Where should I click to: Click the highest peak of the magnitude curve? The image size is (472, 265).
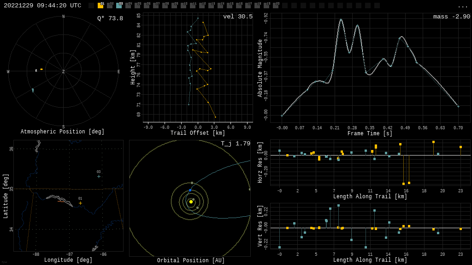341,19
